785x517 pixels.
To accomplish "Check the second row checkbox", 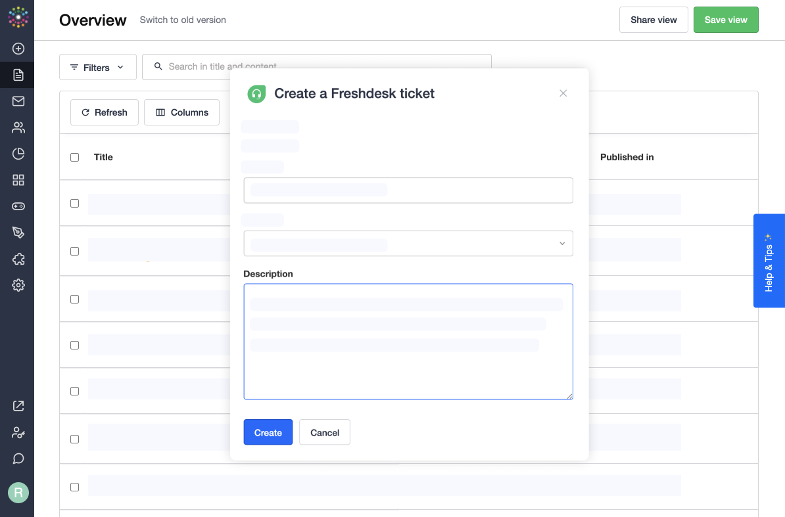I will pos(74,251).
